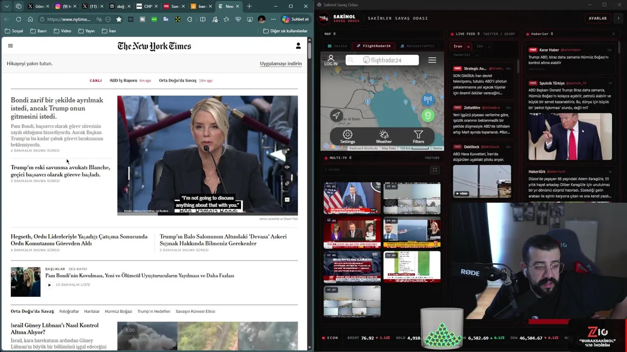Click the blue radar signal map button
627x352 pixels.
click(428, 99)
